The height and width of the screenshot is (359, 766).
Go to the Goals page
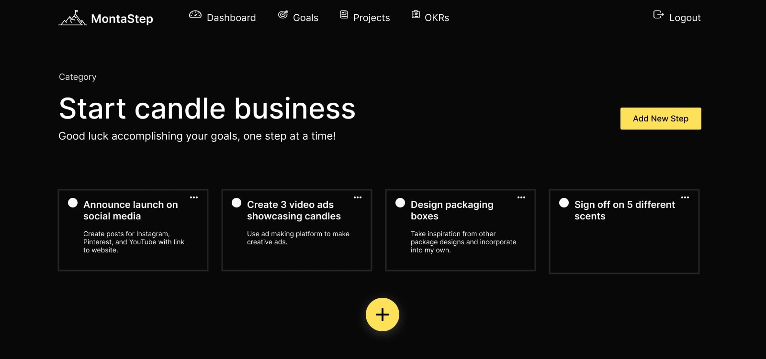pos(305,18)
